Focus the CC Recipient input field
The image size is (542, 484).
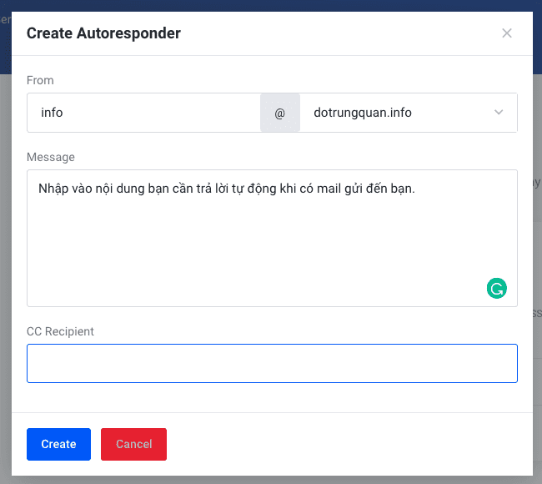point(272,364)
